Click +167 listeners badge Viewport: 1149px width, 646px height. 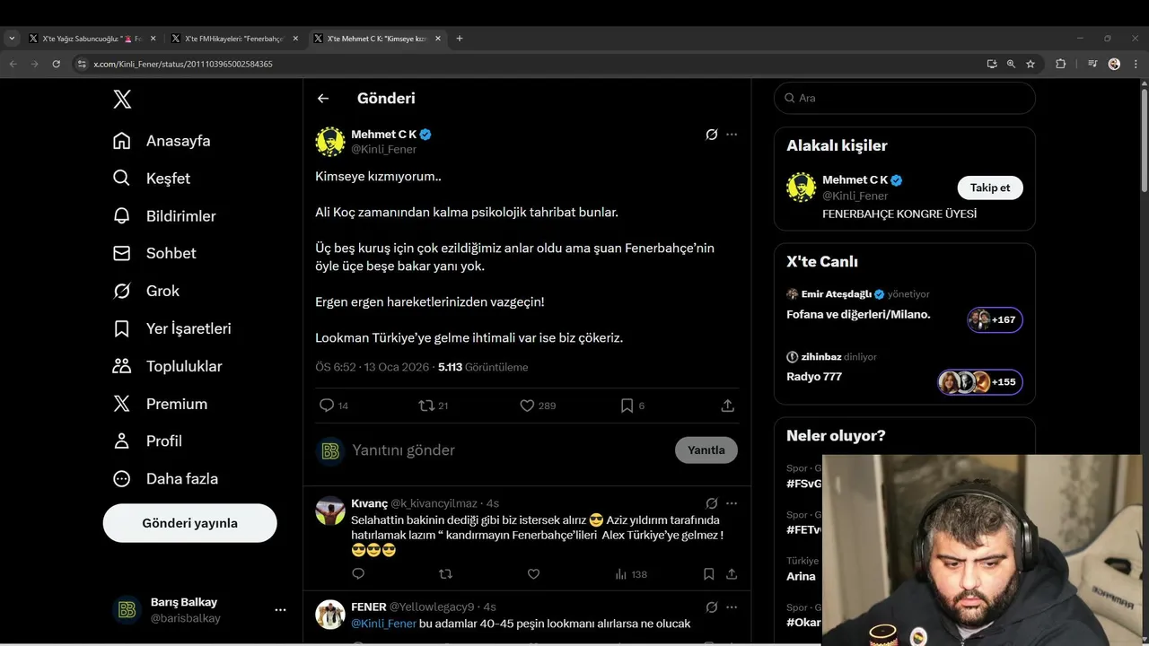click(x=995, y=320)
